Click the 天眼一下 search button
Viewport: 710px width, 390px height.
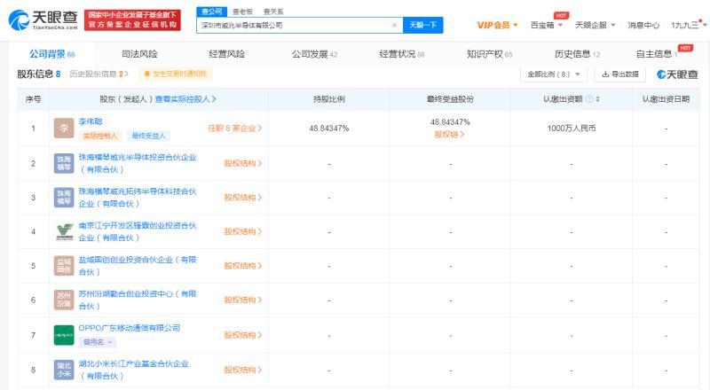click(x=422, y=26)
